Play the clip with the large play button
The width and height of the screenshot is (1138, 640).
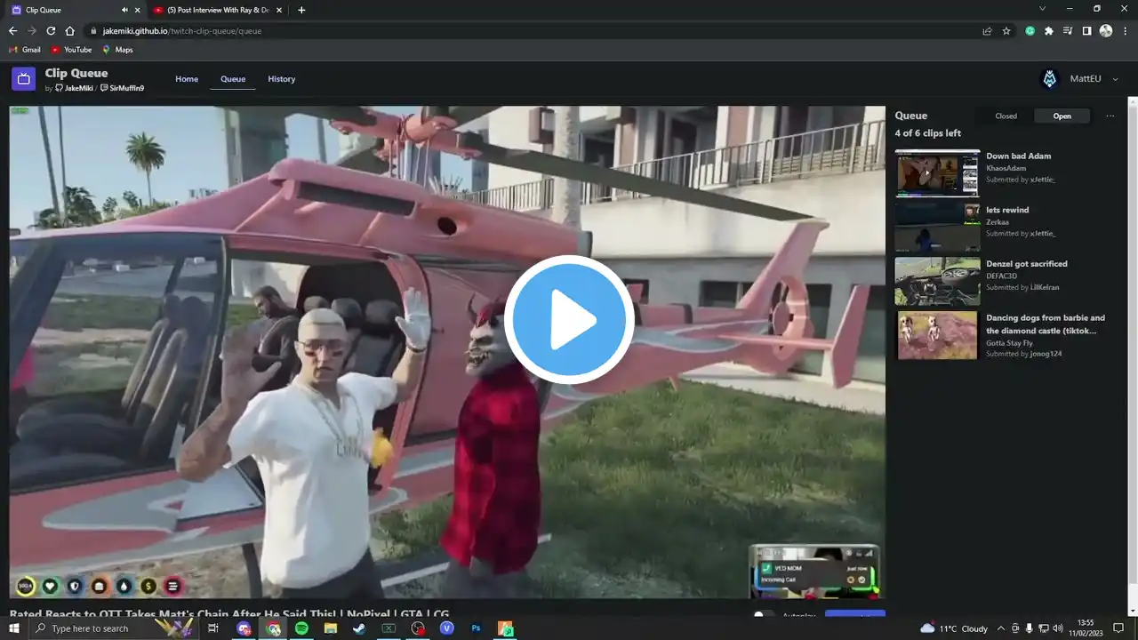569,320
